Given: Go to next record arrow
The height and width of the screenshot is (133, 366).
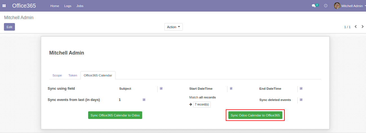Looking at the screenshot, I should pos(363,27).
